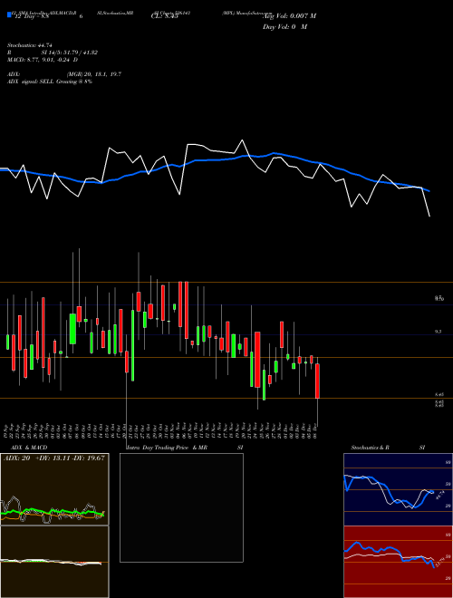Open the empty intraday trading price panel
Image resolution: width=453 pixels, height=598 pixels.
pos(181,507)
